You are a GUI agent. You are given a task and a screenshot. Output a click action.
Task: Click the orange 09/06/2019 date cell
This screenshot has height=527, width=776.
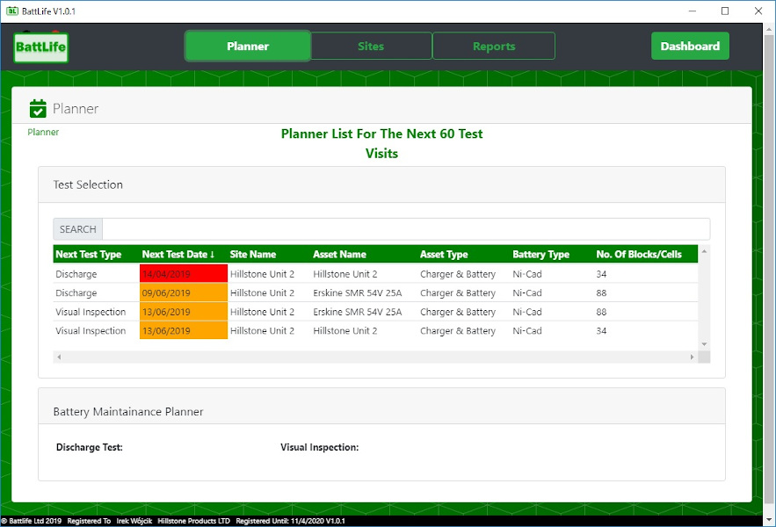183,293
